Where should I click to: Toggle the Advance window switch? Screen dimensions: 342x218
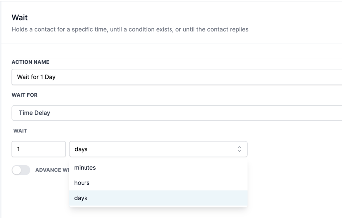pos(21,170)
